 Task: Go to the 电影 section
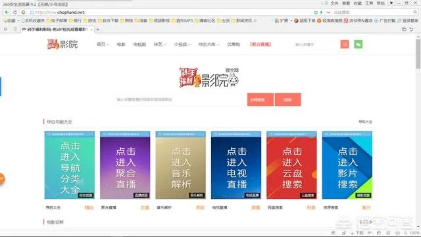[x=121, y=44]
